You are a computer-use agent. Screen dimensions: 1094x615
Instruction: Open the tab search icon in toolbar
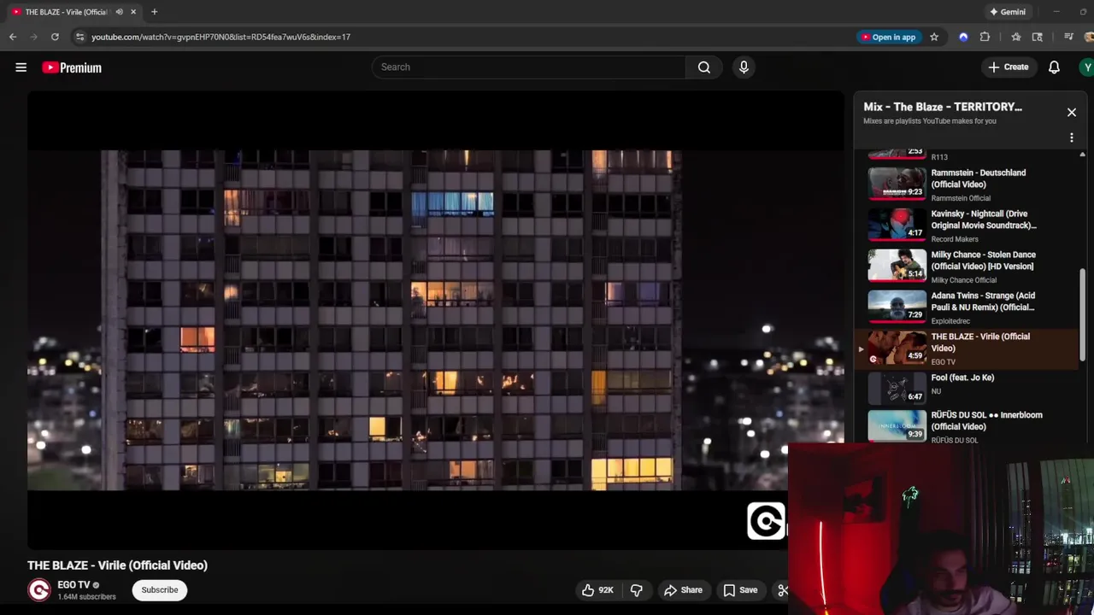coord(1037,37)
